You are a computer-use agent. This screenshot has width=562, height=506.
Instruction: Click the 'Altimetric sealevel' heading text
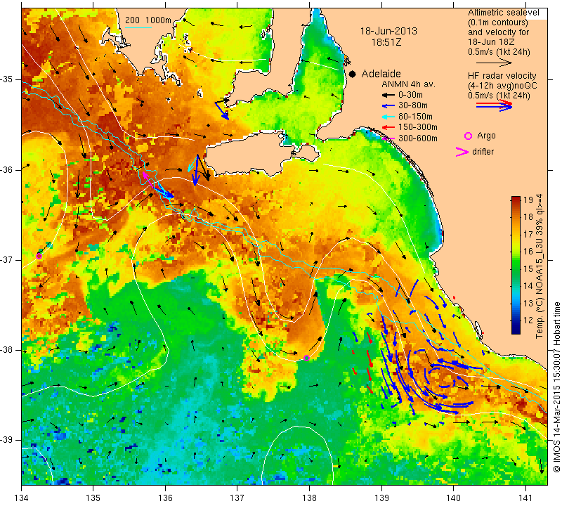click(x=504, y=13)
